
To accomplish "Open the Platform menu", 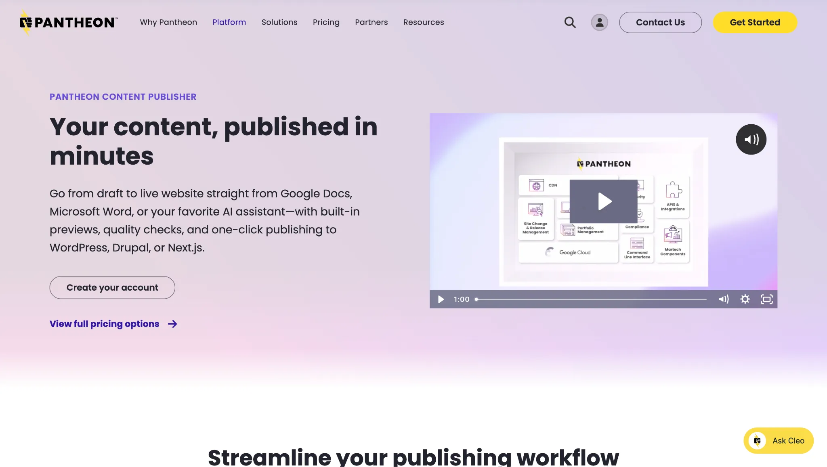I will pyautogui.click(x=229, y=22).
